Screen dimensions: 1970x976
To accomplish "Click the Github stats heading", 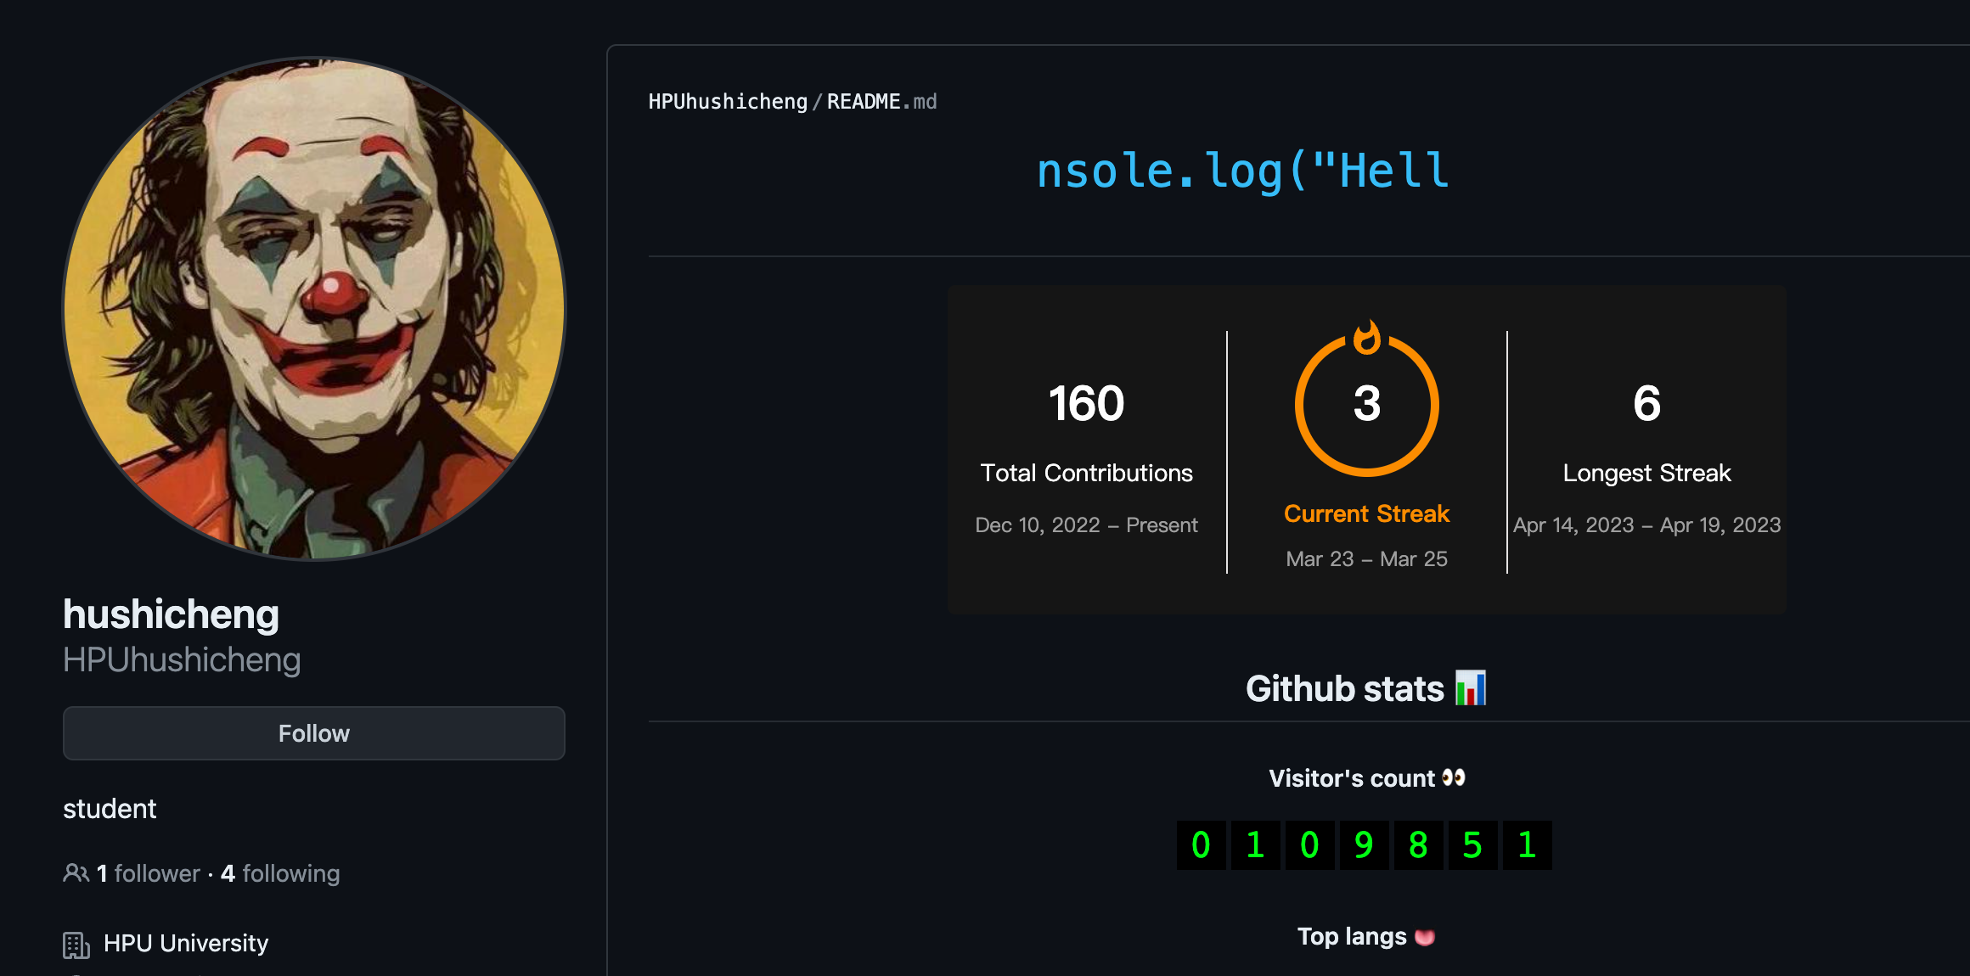I will click(x=1344, y=688).
